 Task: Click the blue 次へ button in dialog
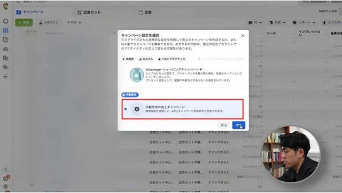point(239,125)
